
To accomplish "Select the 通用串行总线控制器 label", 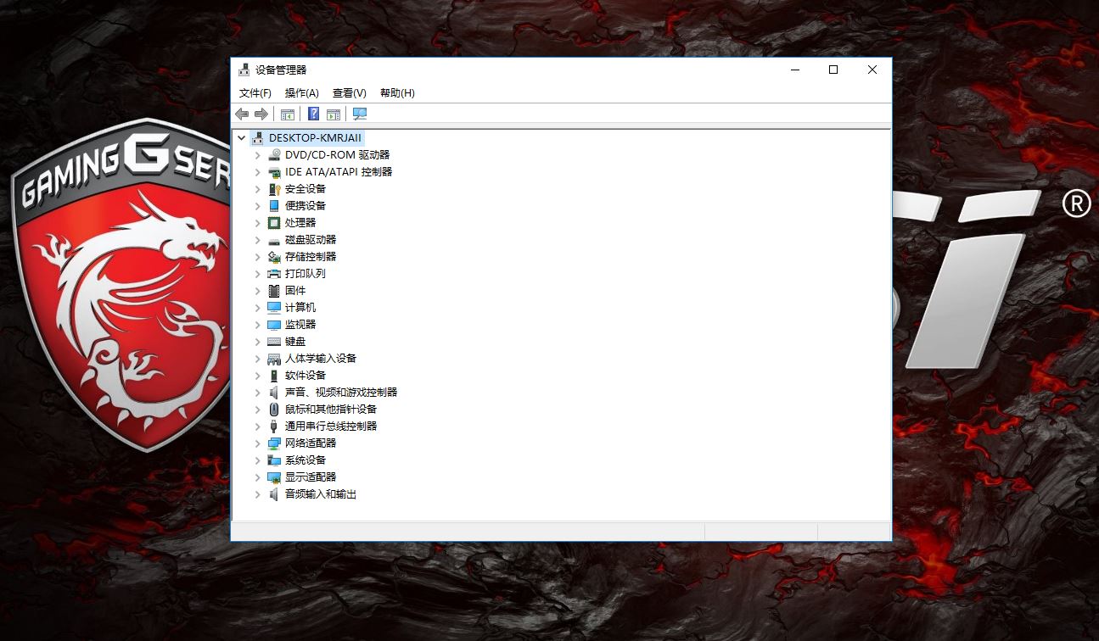I will [331, 426].
